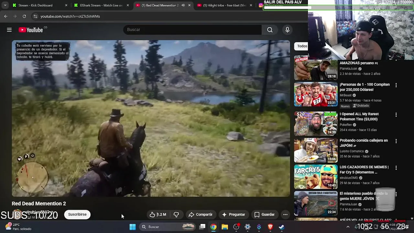
Task: Go back with browser back arrow
Action: coord(6,16)
